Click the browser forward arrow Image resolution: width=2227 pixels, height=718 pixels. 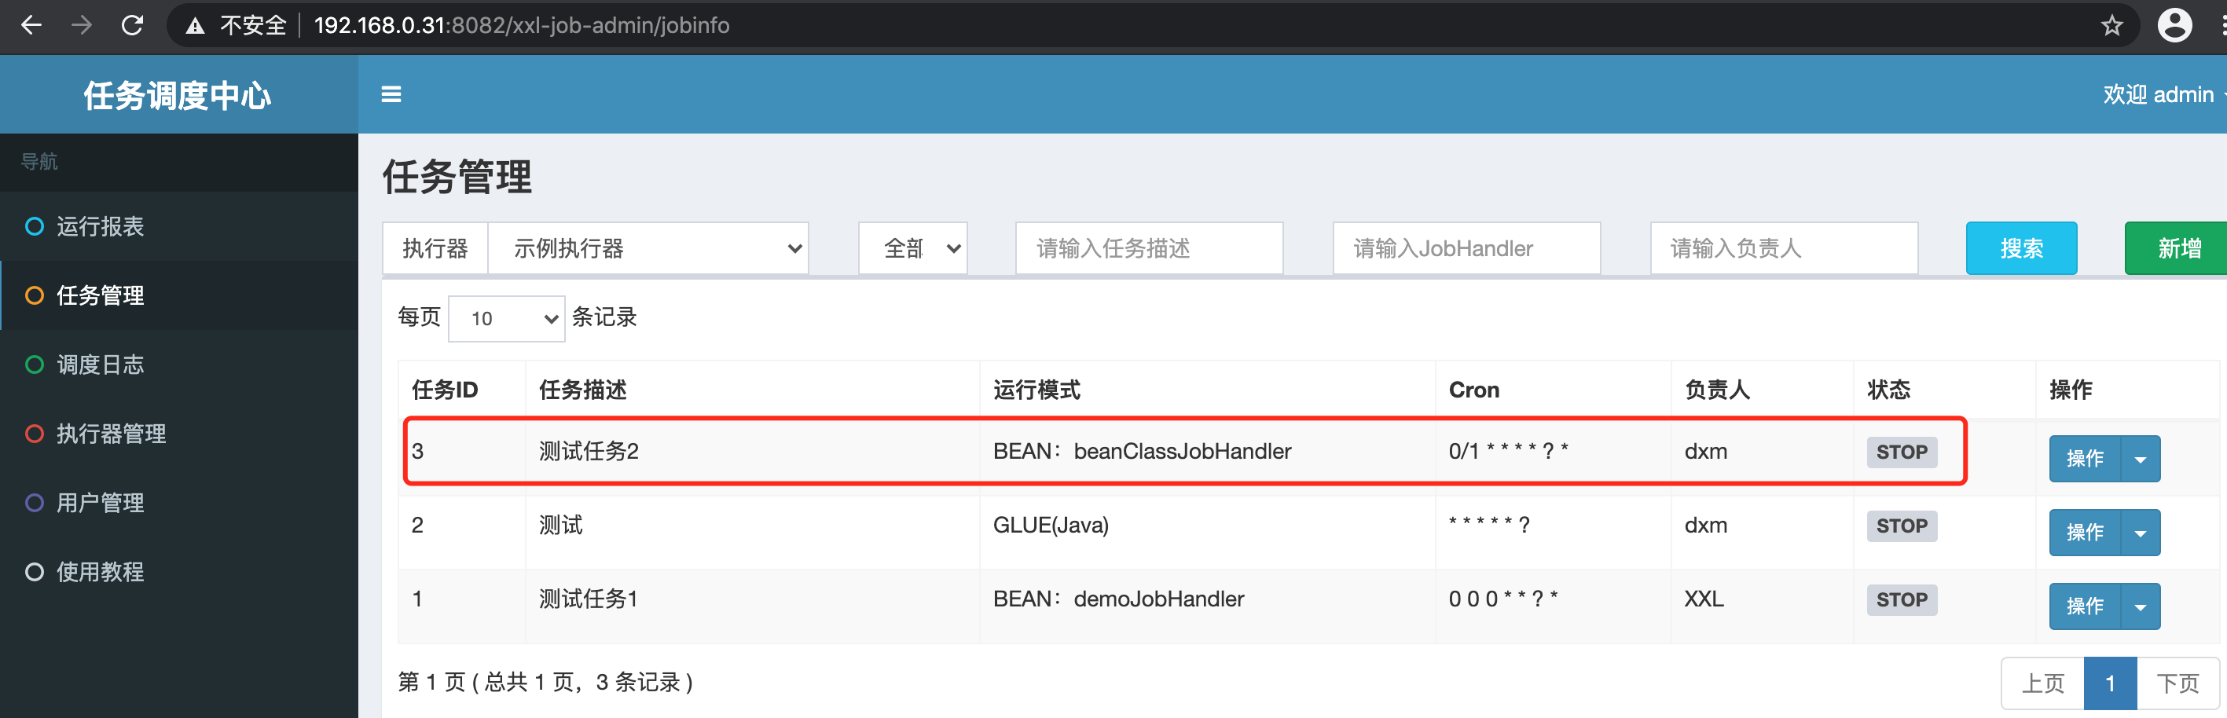tap(81, 25)
